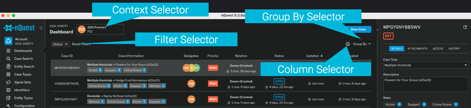Open Signal Sets via its sidebar icon
Screen dimensions: 471x108
click(8, 82)
